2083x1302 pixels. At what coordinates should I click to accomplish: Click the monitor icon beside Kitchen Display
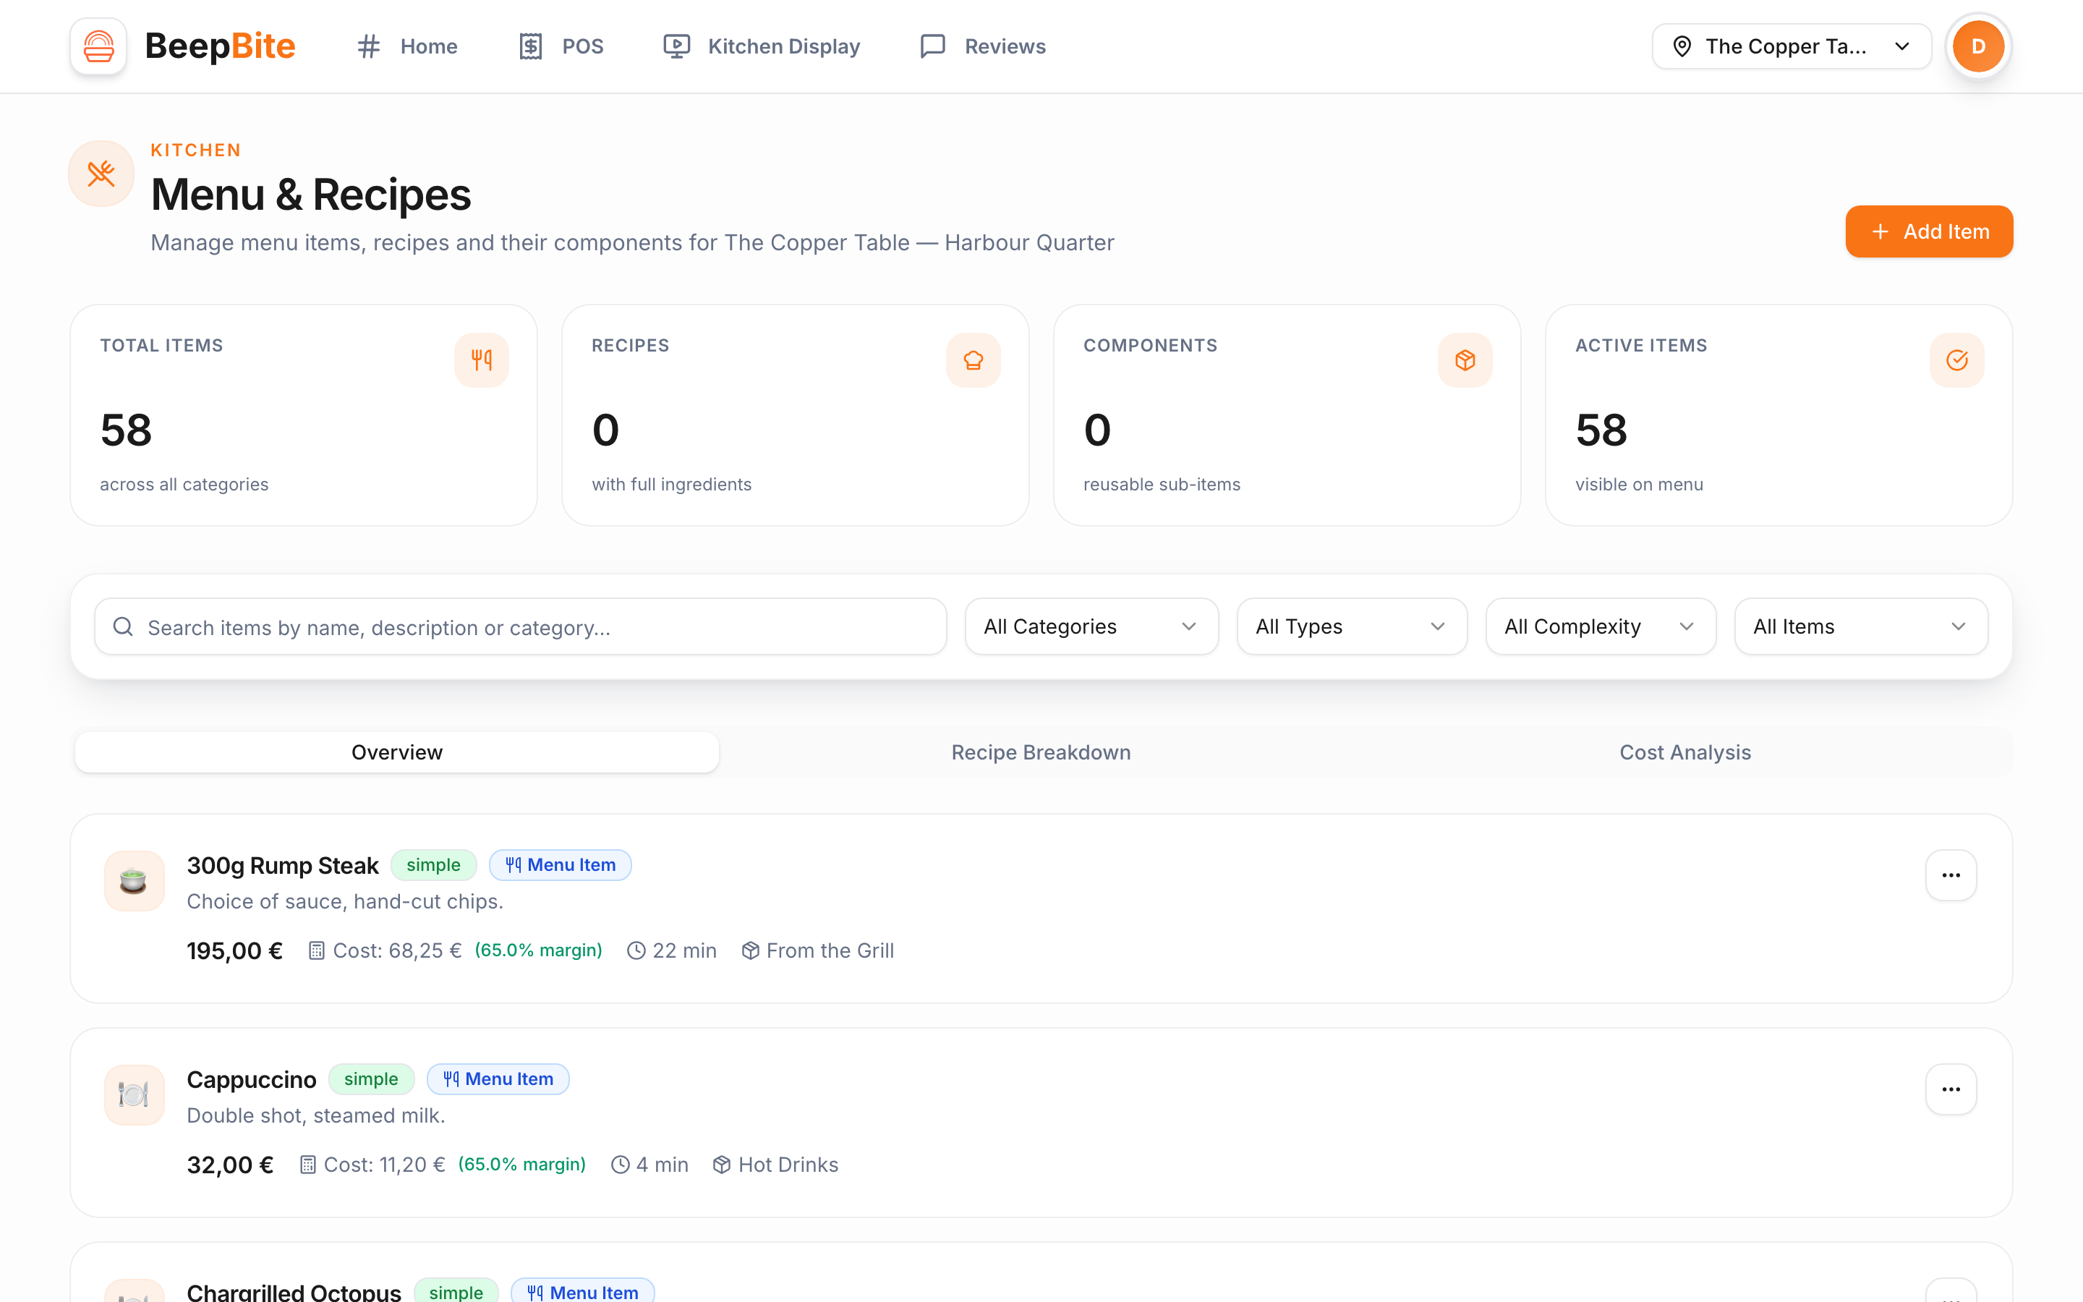676,46
